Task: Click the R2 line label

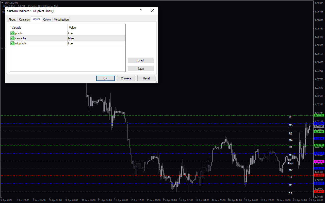Action: click(x=290, y=133)
